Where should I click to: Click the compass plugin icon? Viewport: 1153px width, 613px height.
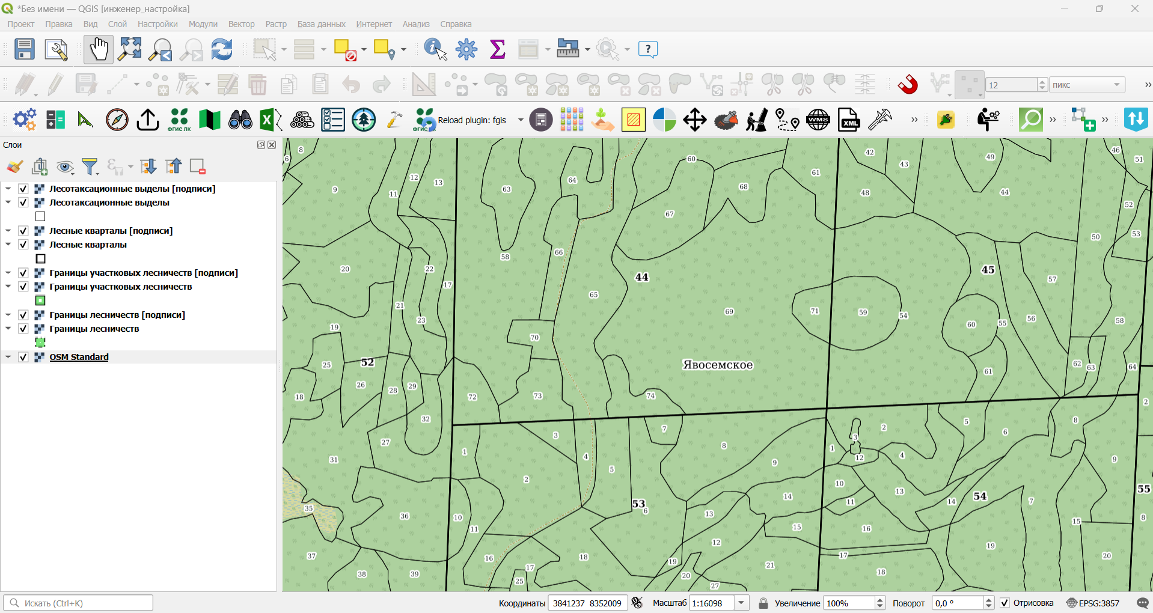tap(117, 120)
